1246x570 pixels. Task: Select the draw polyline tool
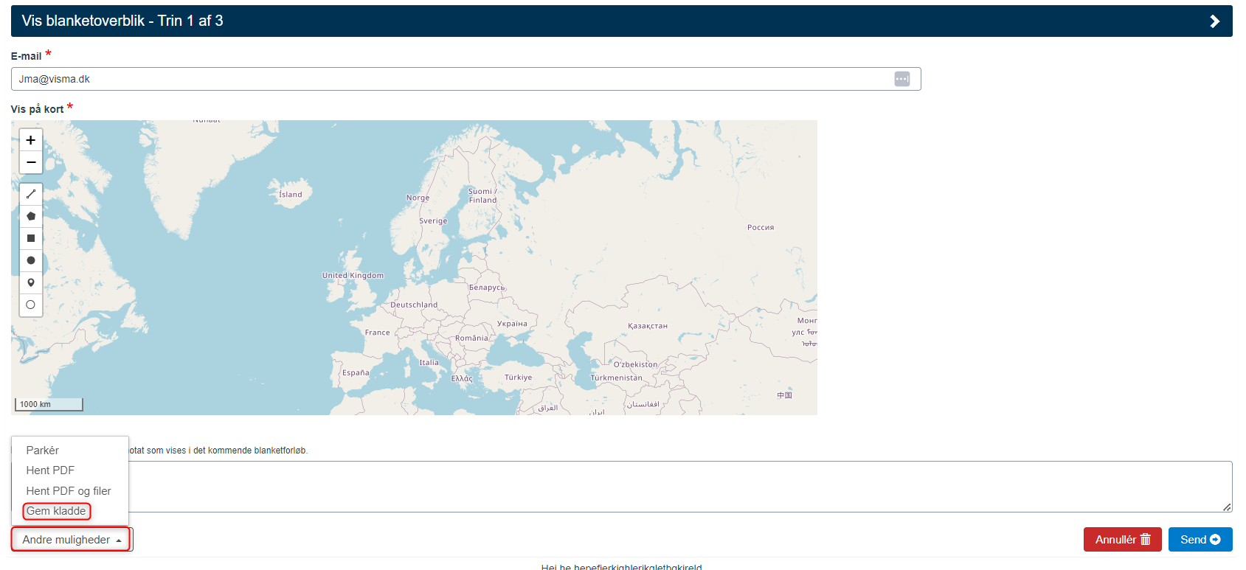point(31,194)
